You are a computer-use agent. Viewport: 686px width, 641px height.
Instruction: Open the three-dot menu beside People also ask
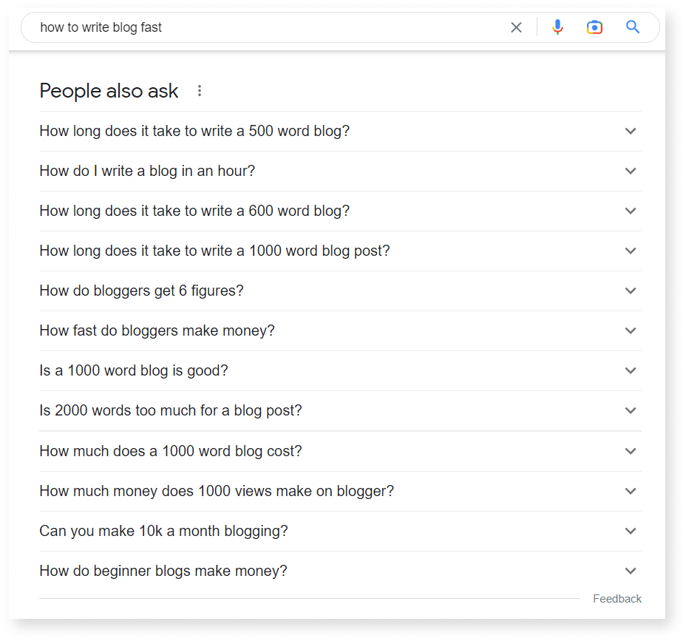pos(200,90)
